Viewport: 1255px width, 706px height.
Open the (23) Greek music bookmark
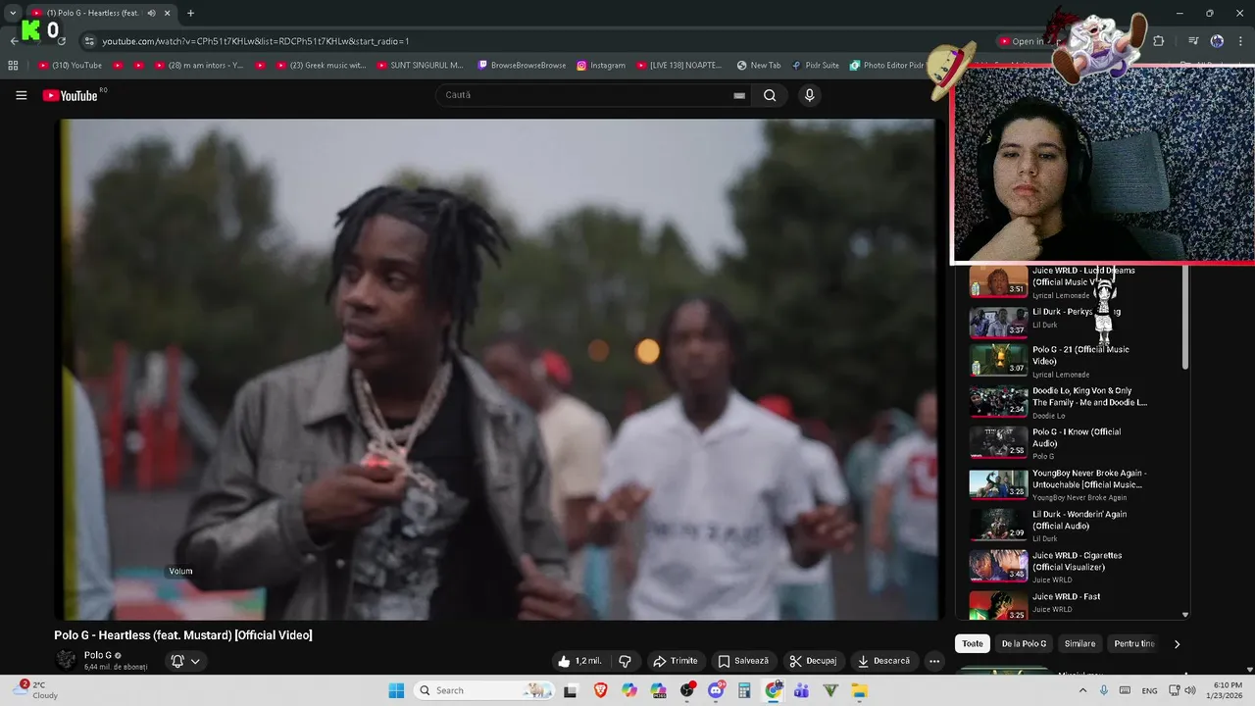pos(321,66)
